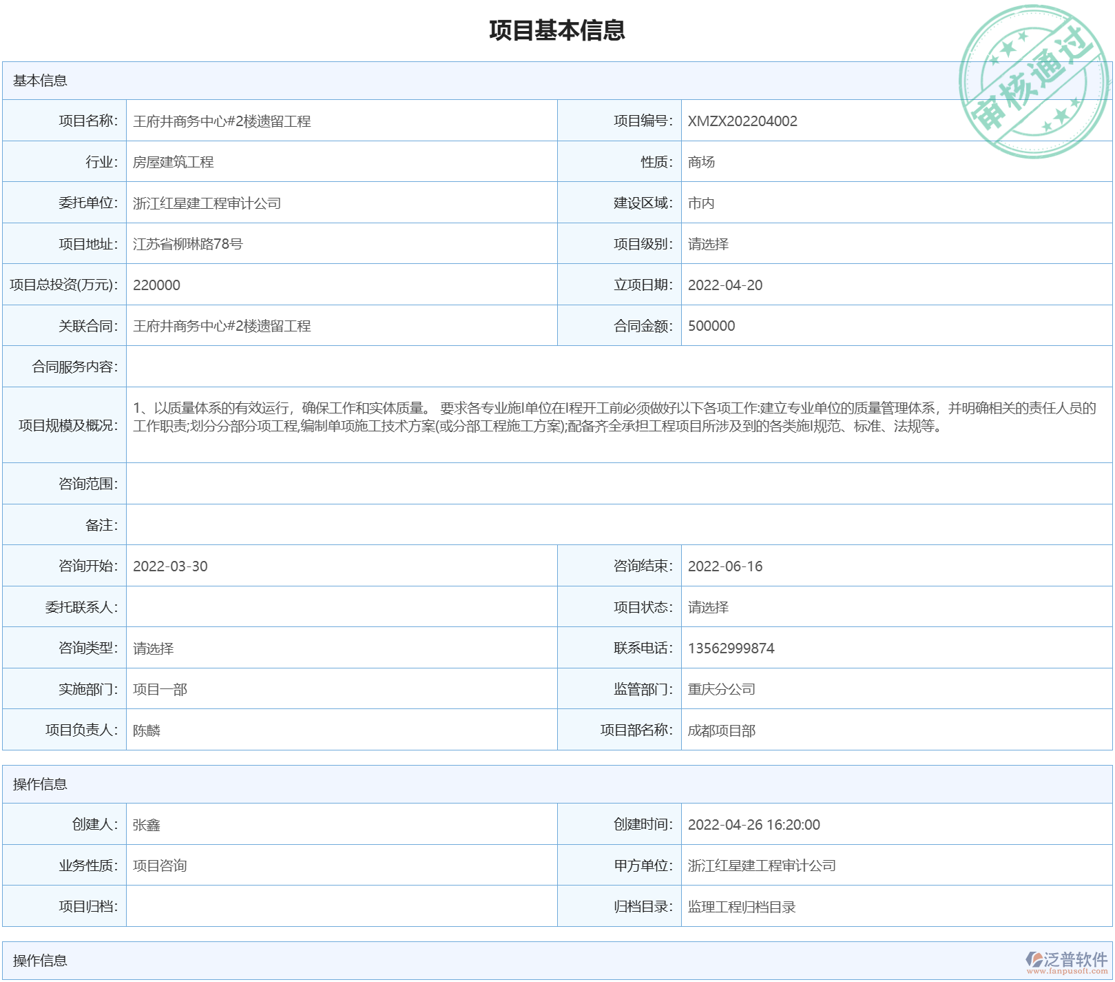Click the 泛普软件 logo in the corner
Screen dimensions: 1115x982
pos(1066,962)
